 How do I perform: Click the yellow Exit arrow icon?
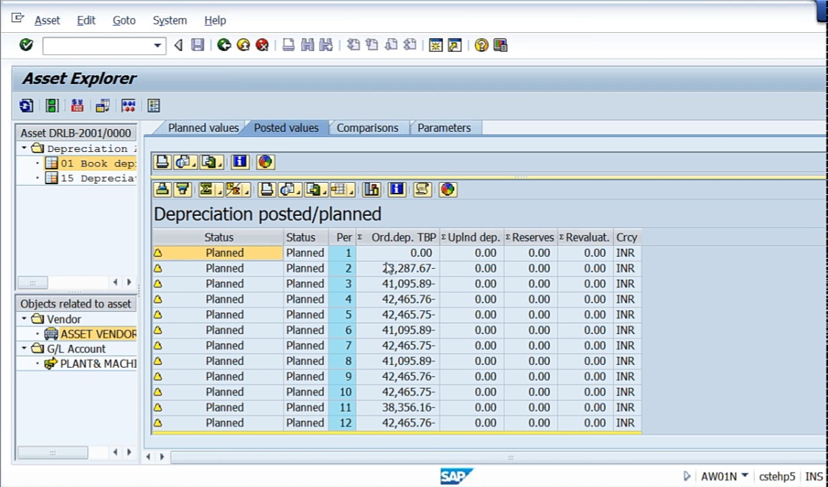[x=243, y=45]
